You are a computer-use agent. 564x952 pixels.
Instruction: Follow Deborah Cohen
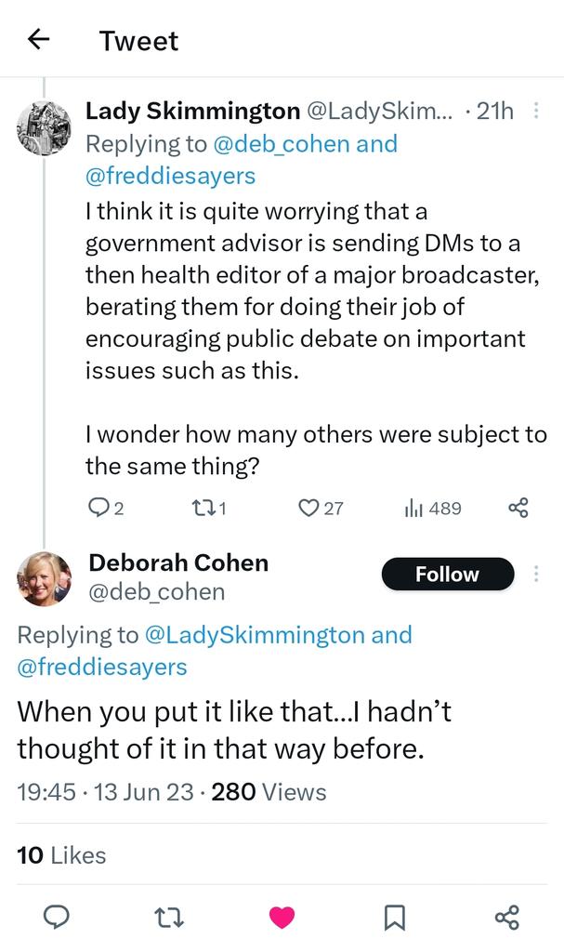coord(447,575)
